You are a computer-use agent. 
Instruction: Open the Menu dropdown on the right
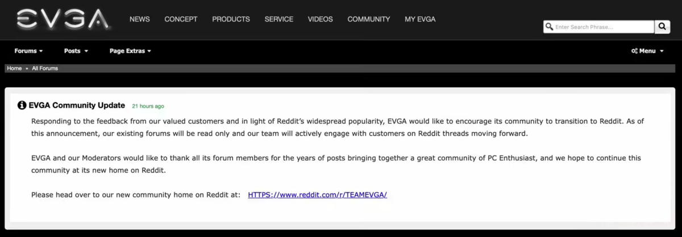(x=647, y=51)
